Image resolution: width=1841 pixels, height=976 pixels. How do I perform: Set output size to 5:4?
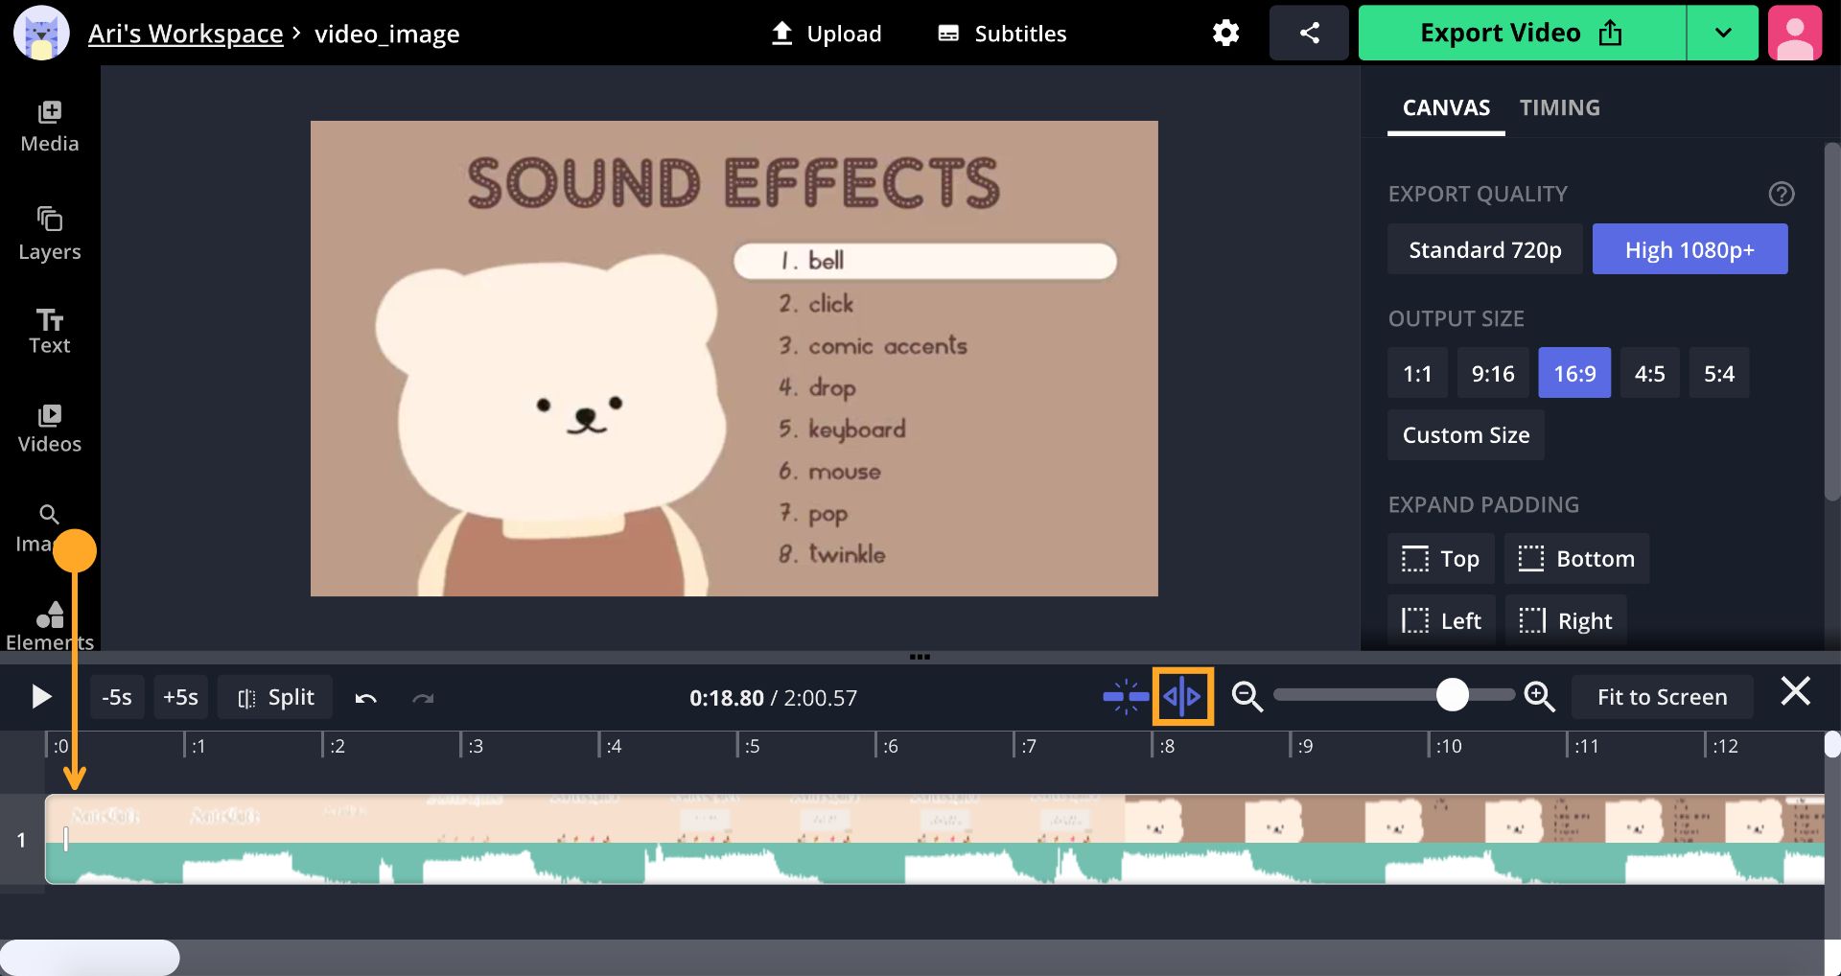coord(1718,373)
